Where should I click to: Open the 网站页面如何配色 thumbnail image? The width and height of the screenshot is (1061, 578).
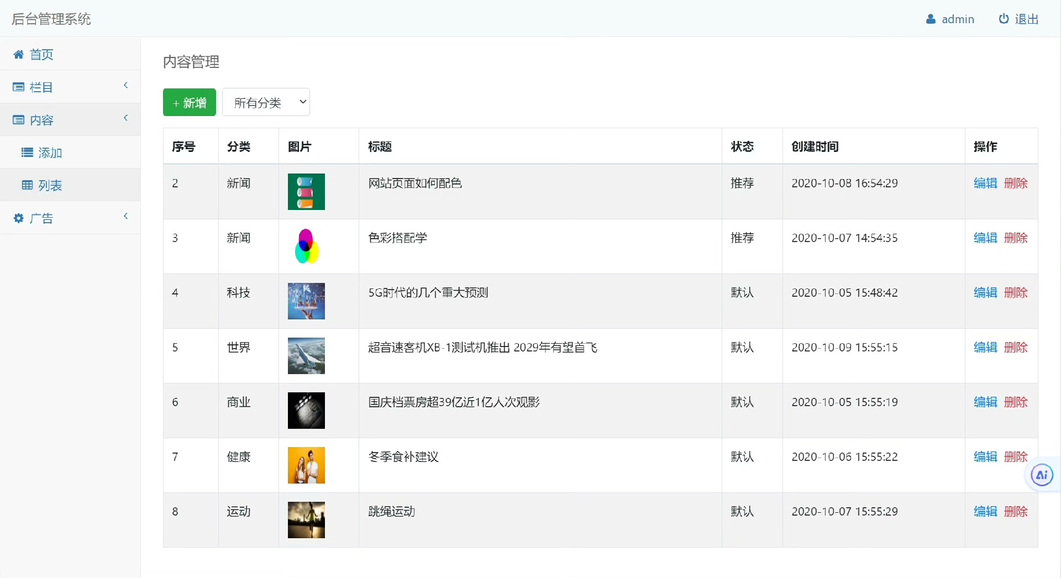(x=306, y=192)
